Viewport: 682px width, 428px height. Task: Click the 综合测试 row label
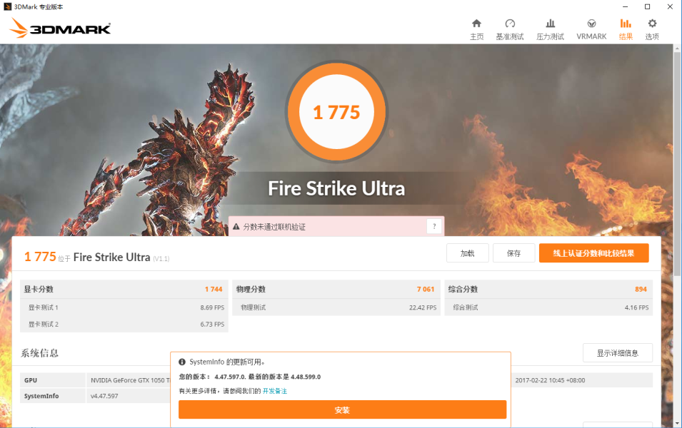[466, 307]
